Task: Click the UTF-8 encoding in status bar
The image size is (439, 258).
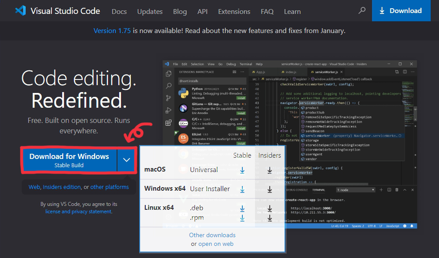Action: point(372,226)
